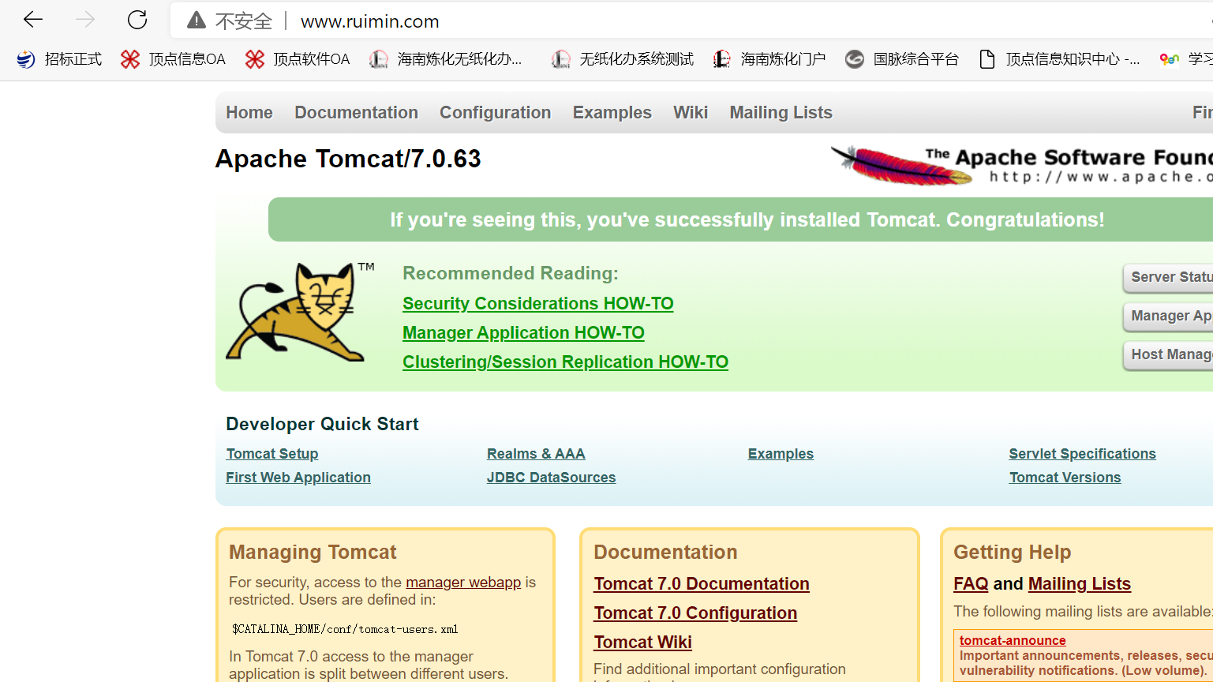Click the 学习 bookmark icon
Screen dimensions: 1213x682
(x=1169, y=59)
